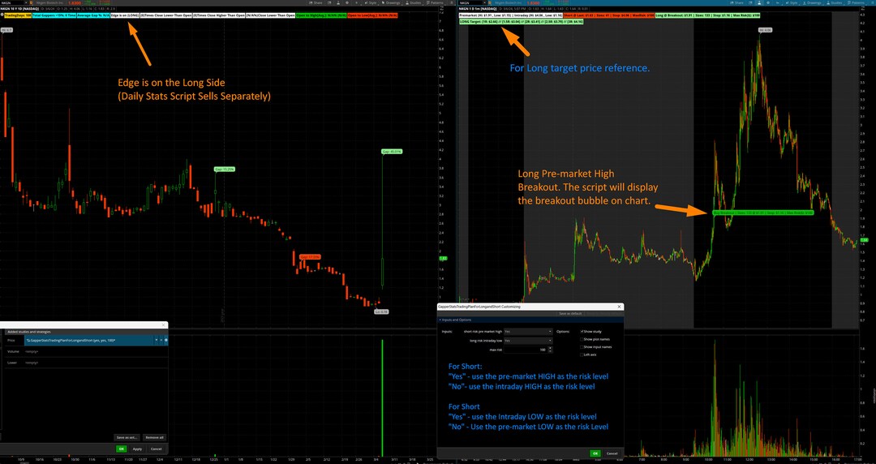This screenshot has height=464, width=876.
Task: Open Patterns menu on left chart toolbar
Action: click(435, 2)
